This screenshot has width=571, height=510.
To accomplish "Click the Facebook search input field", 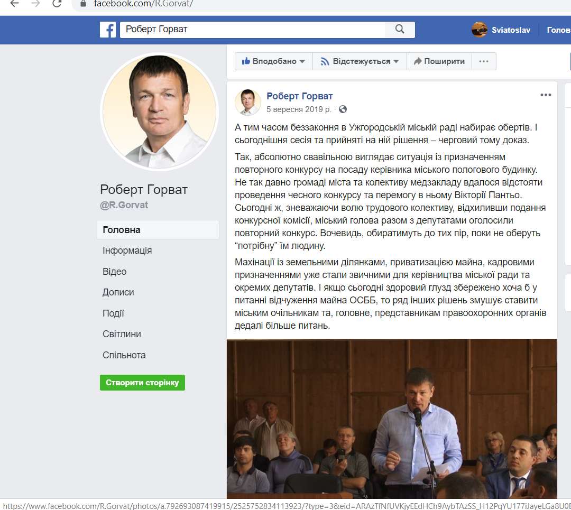I will coord(252,29).
